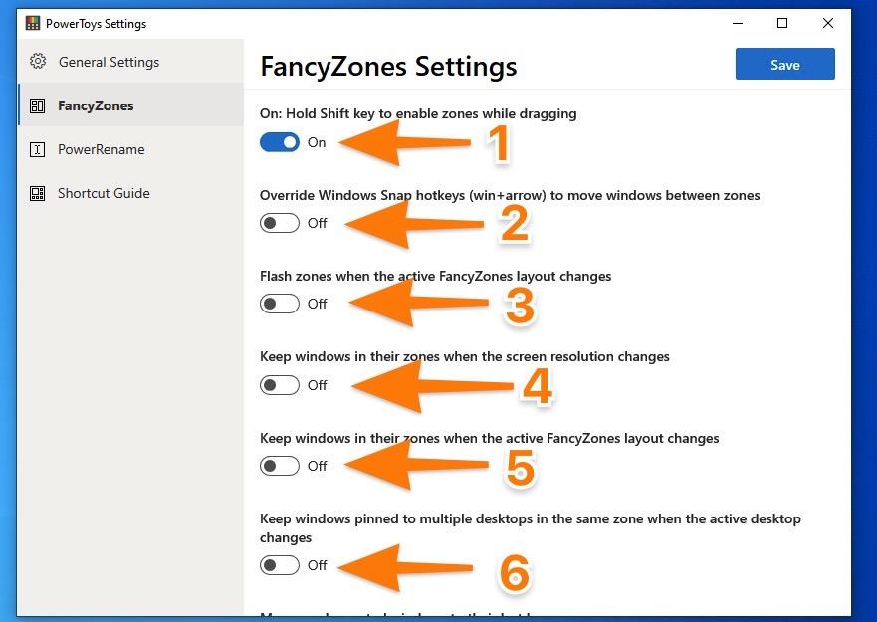The height and width of the screenshot is (622, 877).
Task: Enable Override Windows Snap hotkeys toggle
Action: [x=280, y=223]
